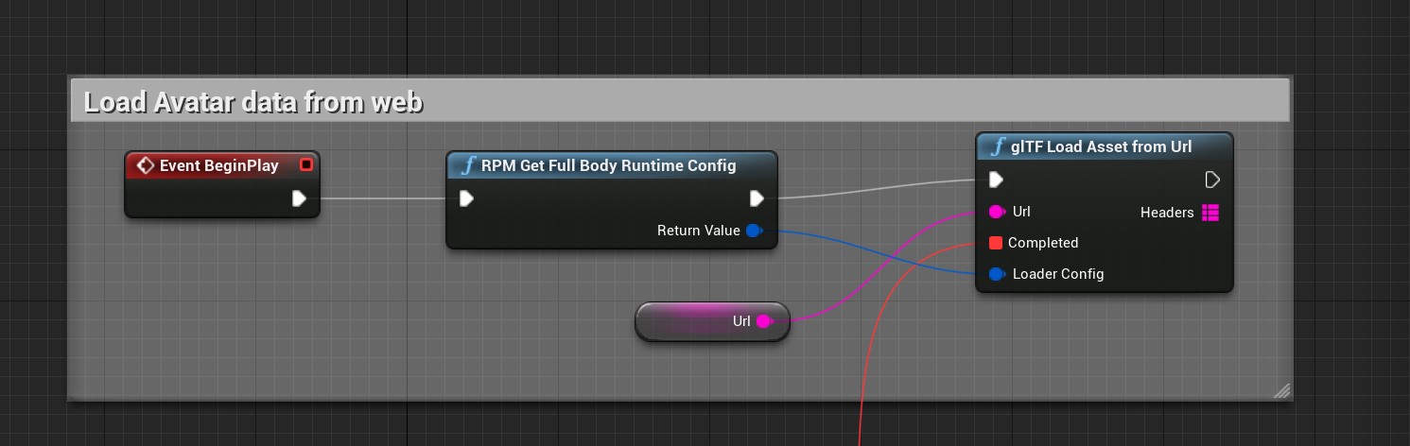Click the glTF node hollow execution output pin

coord(1212,180)
